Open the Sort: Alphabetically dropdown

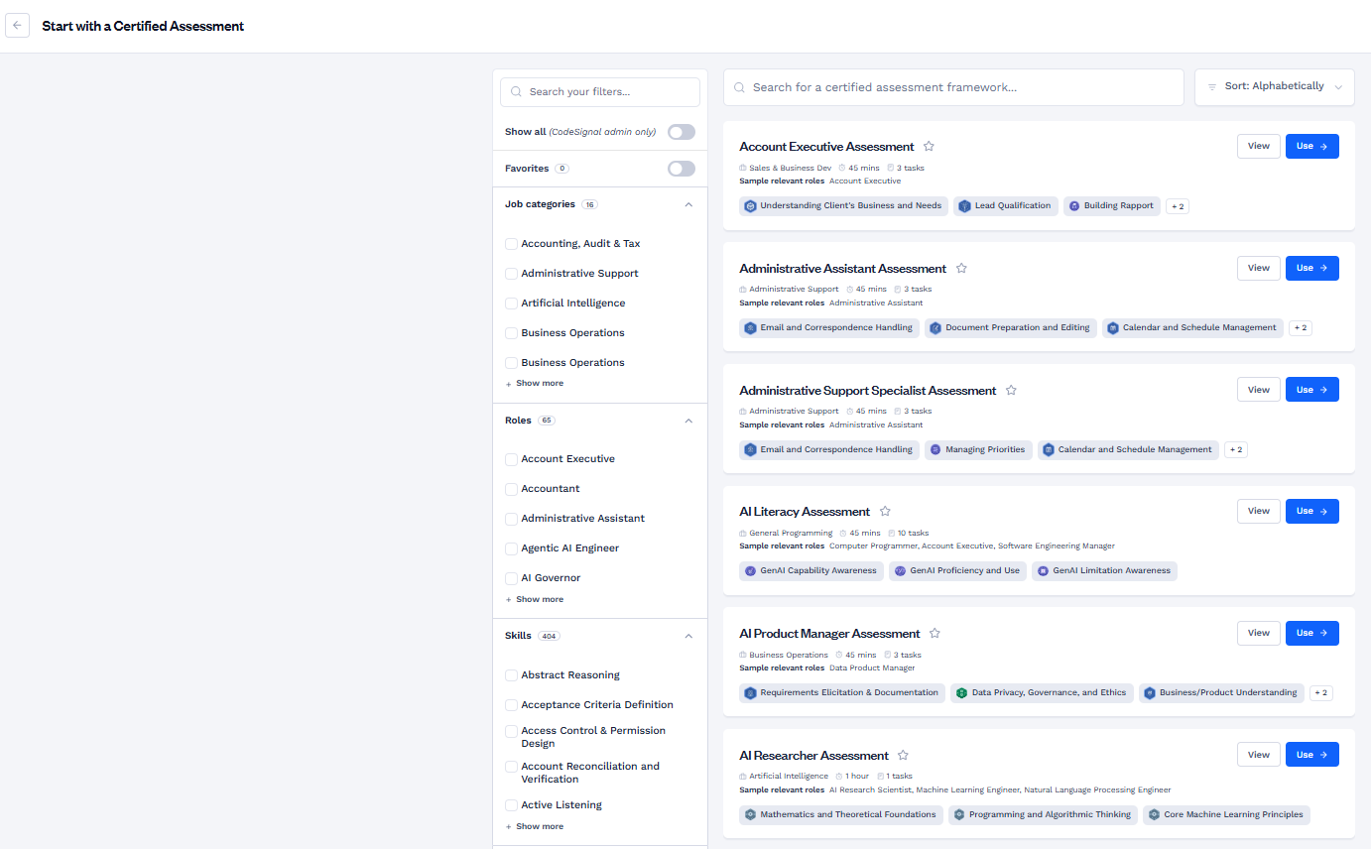coord(1274,87)
